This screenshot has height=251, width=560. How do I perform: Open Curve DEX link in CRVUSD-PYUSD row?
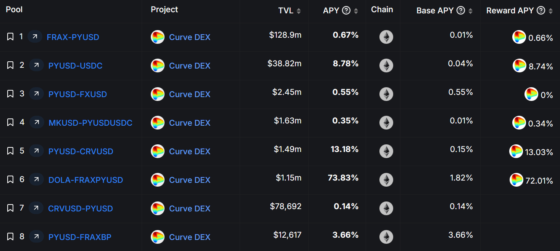190,208
